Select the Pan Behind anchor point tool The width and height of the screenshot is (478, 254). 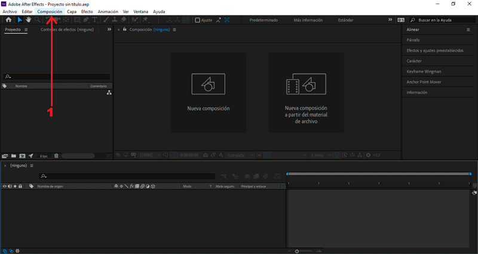point(66,20)
